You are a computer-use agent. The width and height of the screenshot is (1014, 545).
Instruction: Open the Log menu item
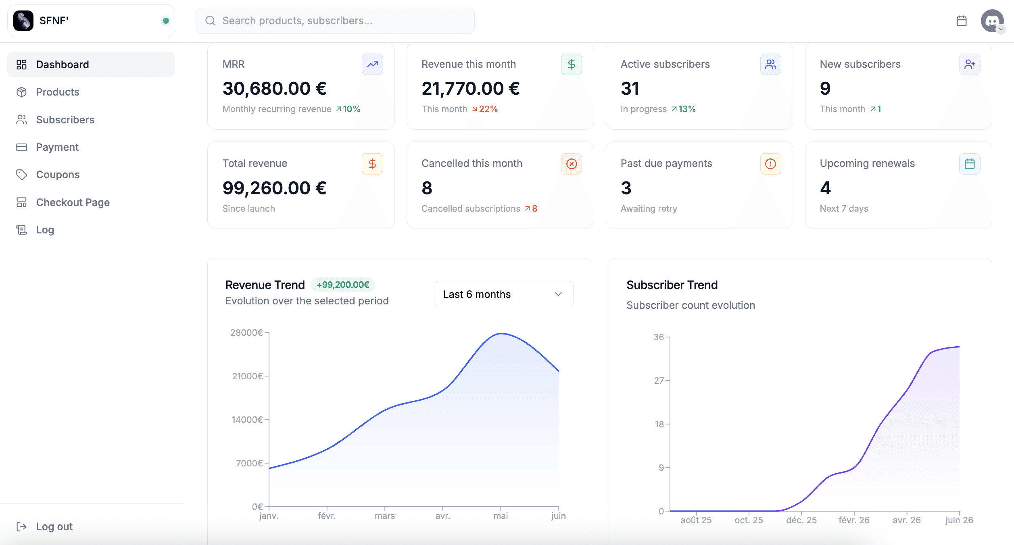tap(91, 230)
